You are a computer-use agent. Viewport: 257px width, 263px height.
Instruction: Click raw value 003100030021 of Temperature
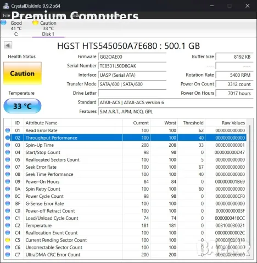230,225
